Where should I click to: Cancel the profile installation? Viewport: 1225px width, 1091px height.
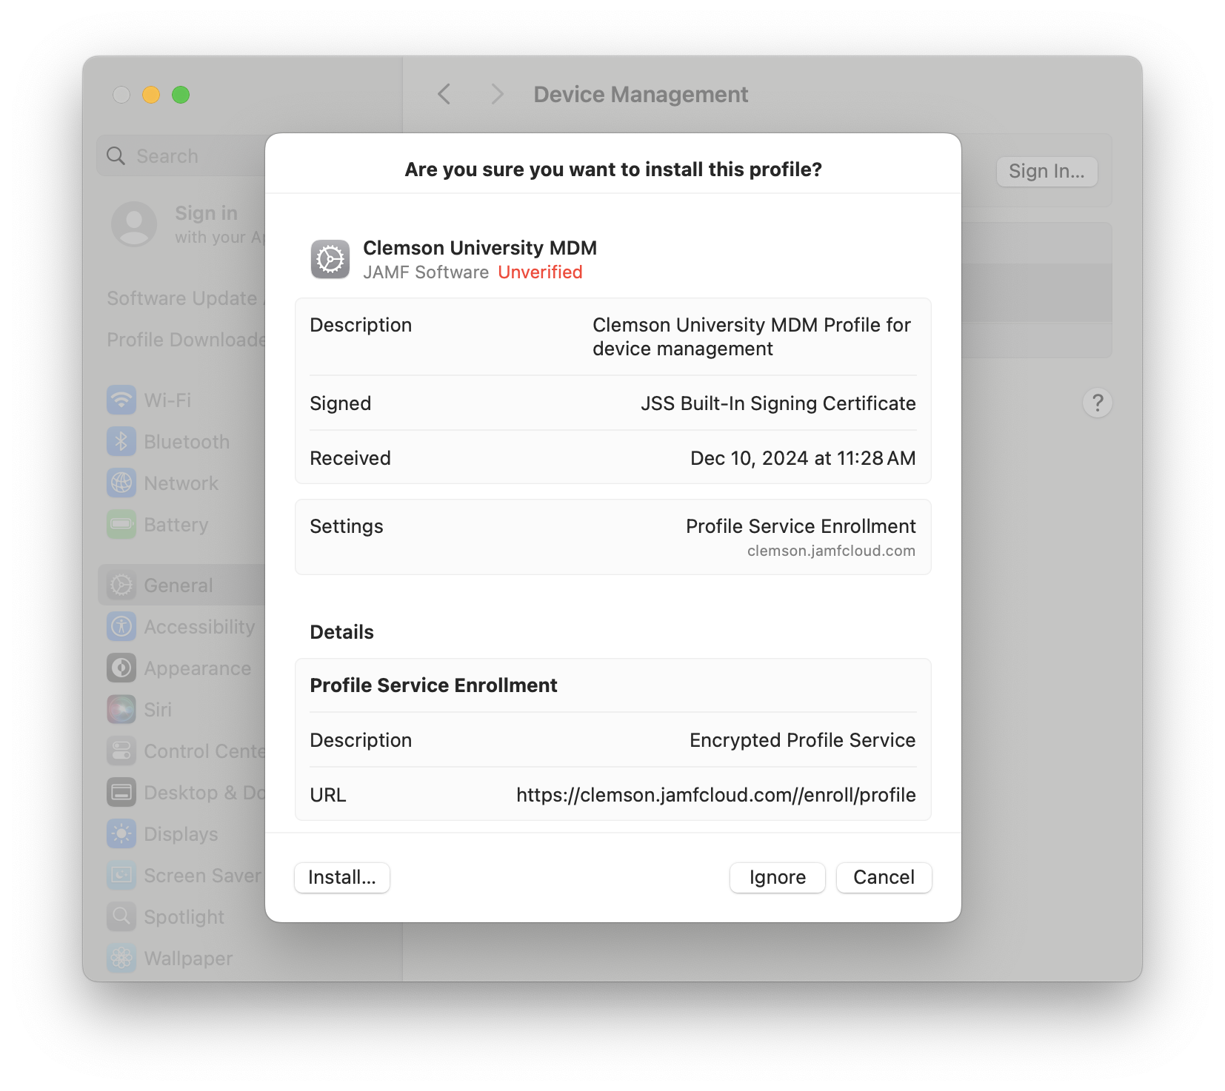883,877
